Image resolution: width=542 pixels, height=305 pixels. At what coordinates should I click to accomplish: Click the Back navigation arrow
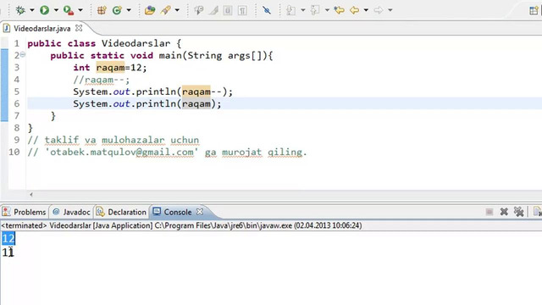354,10
